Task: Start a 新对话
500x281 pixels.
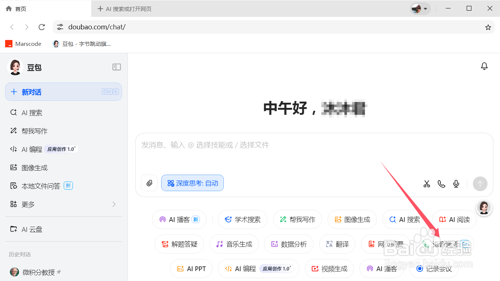Action: [63, 92]
